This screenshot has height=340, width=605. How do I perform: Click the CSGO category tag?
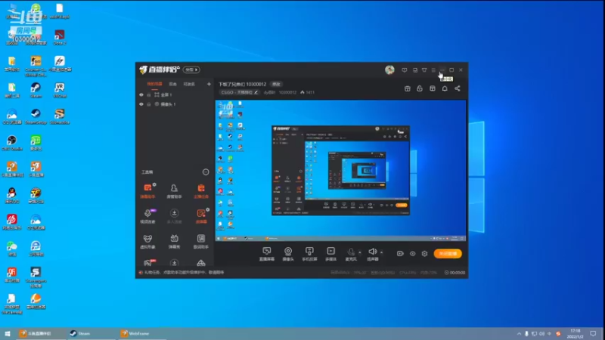pyautogui.click(x=240, y=92)
